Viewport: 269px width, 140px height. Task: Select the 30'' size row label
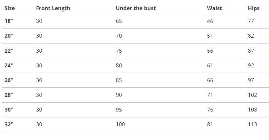pyautogui.click(x=9, y=110)
